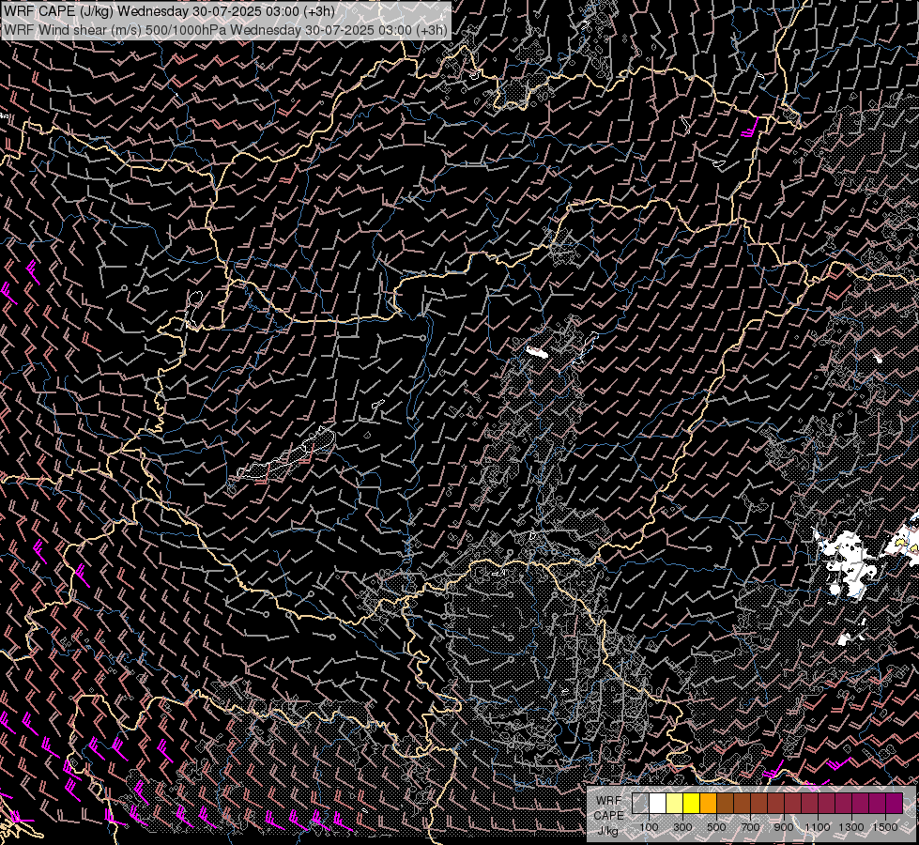Image resolution: width=919 pixels, height=845 pixels.
Task: Select the bright yellow legend swatch after 300
Action: pos(692,804)
